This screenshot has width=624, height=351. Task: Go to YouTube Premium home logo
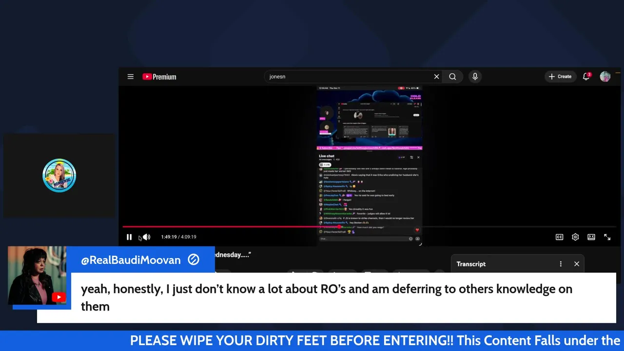[159, 77]
